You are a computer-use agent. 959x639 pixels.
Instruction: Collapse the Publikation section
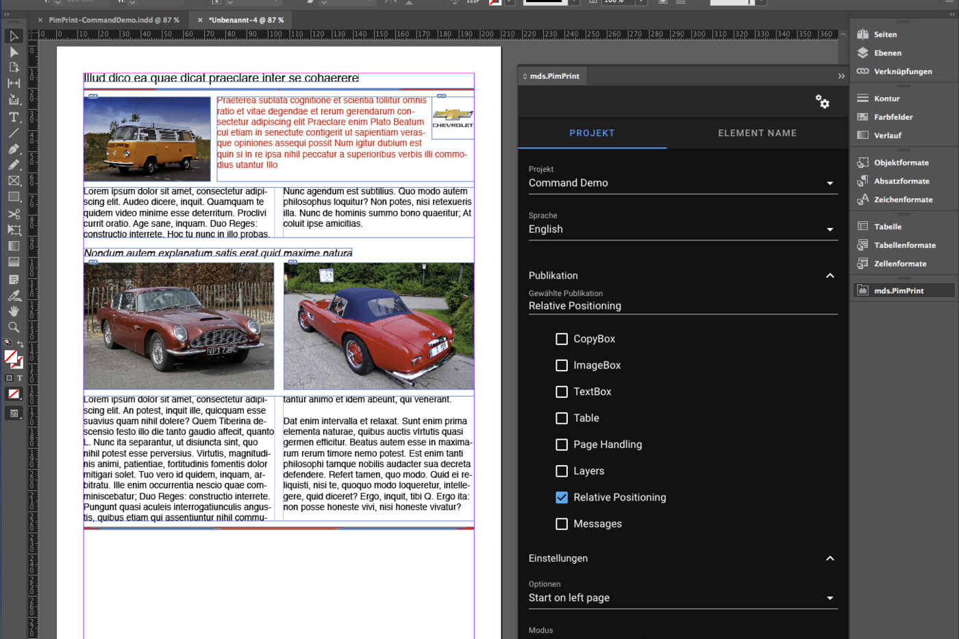pyautogui.click(x=830, y=275)
